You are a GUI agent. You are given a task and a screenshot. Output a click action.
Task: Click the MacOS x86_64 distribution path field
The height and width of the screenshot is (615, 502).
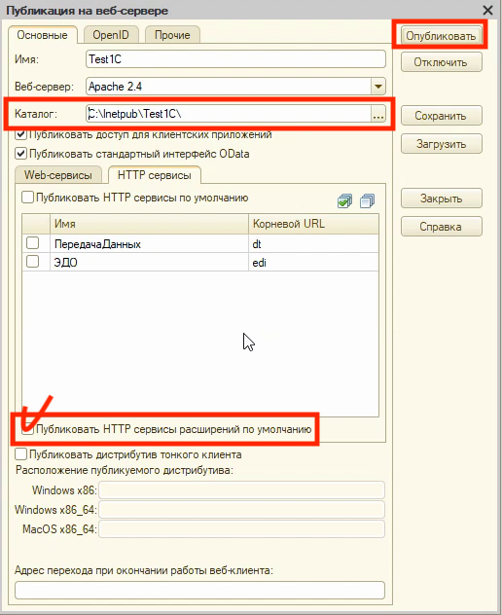tap(241, 529)
